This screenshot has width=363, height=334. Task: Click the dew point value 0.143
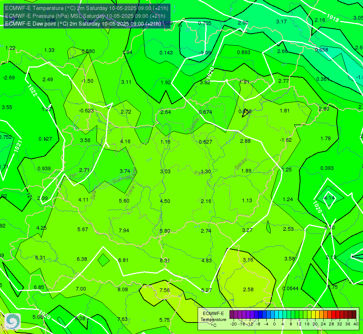[x=166, y=53]
